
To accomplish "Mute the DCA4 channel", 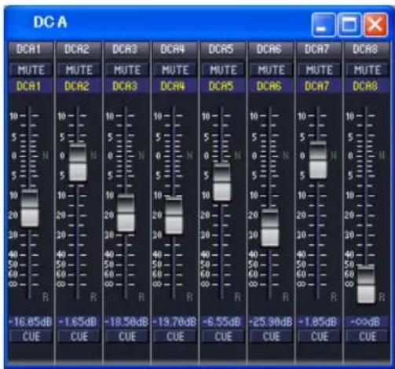I will tap(175, 70).
